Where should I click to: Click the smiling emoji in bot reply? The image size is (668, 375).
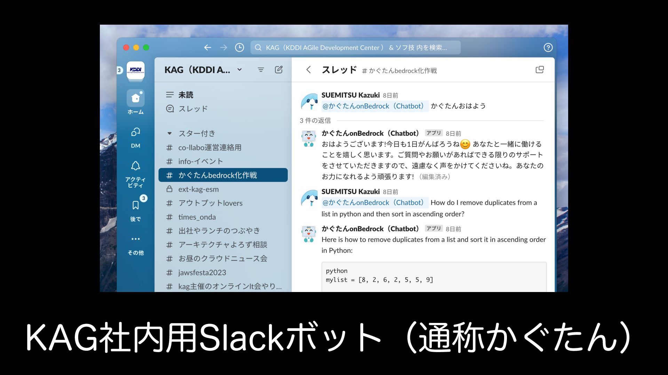(465, 144)
